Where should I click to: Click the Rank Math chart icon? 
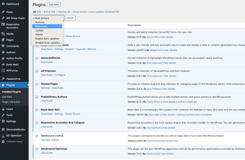pyautogui.click(x=3, y=64)
